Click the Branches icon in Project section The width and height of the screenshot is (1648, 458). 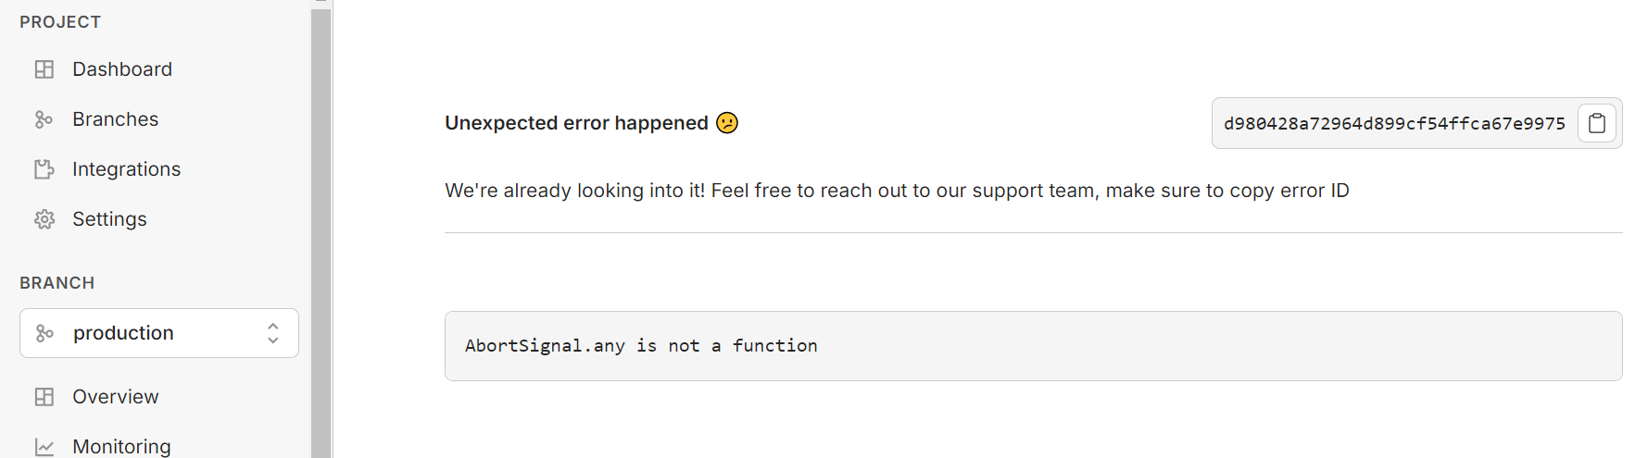coord(44,119)
